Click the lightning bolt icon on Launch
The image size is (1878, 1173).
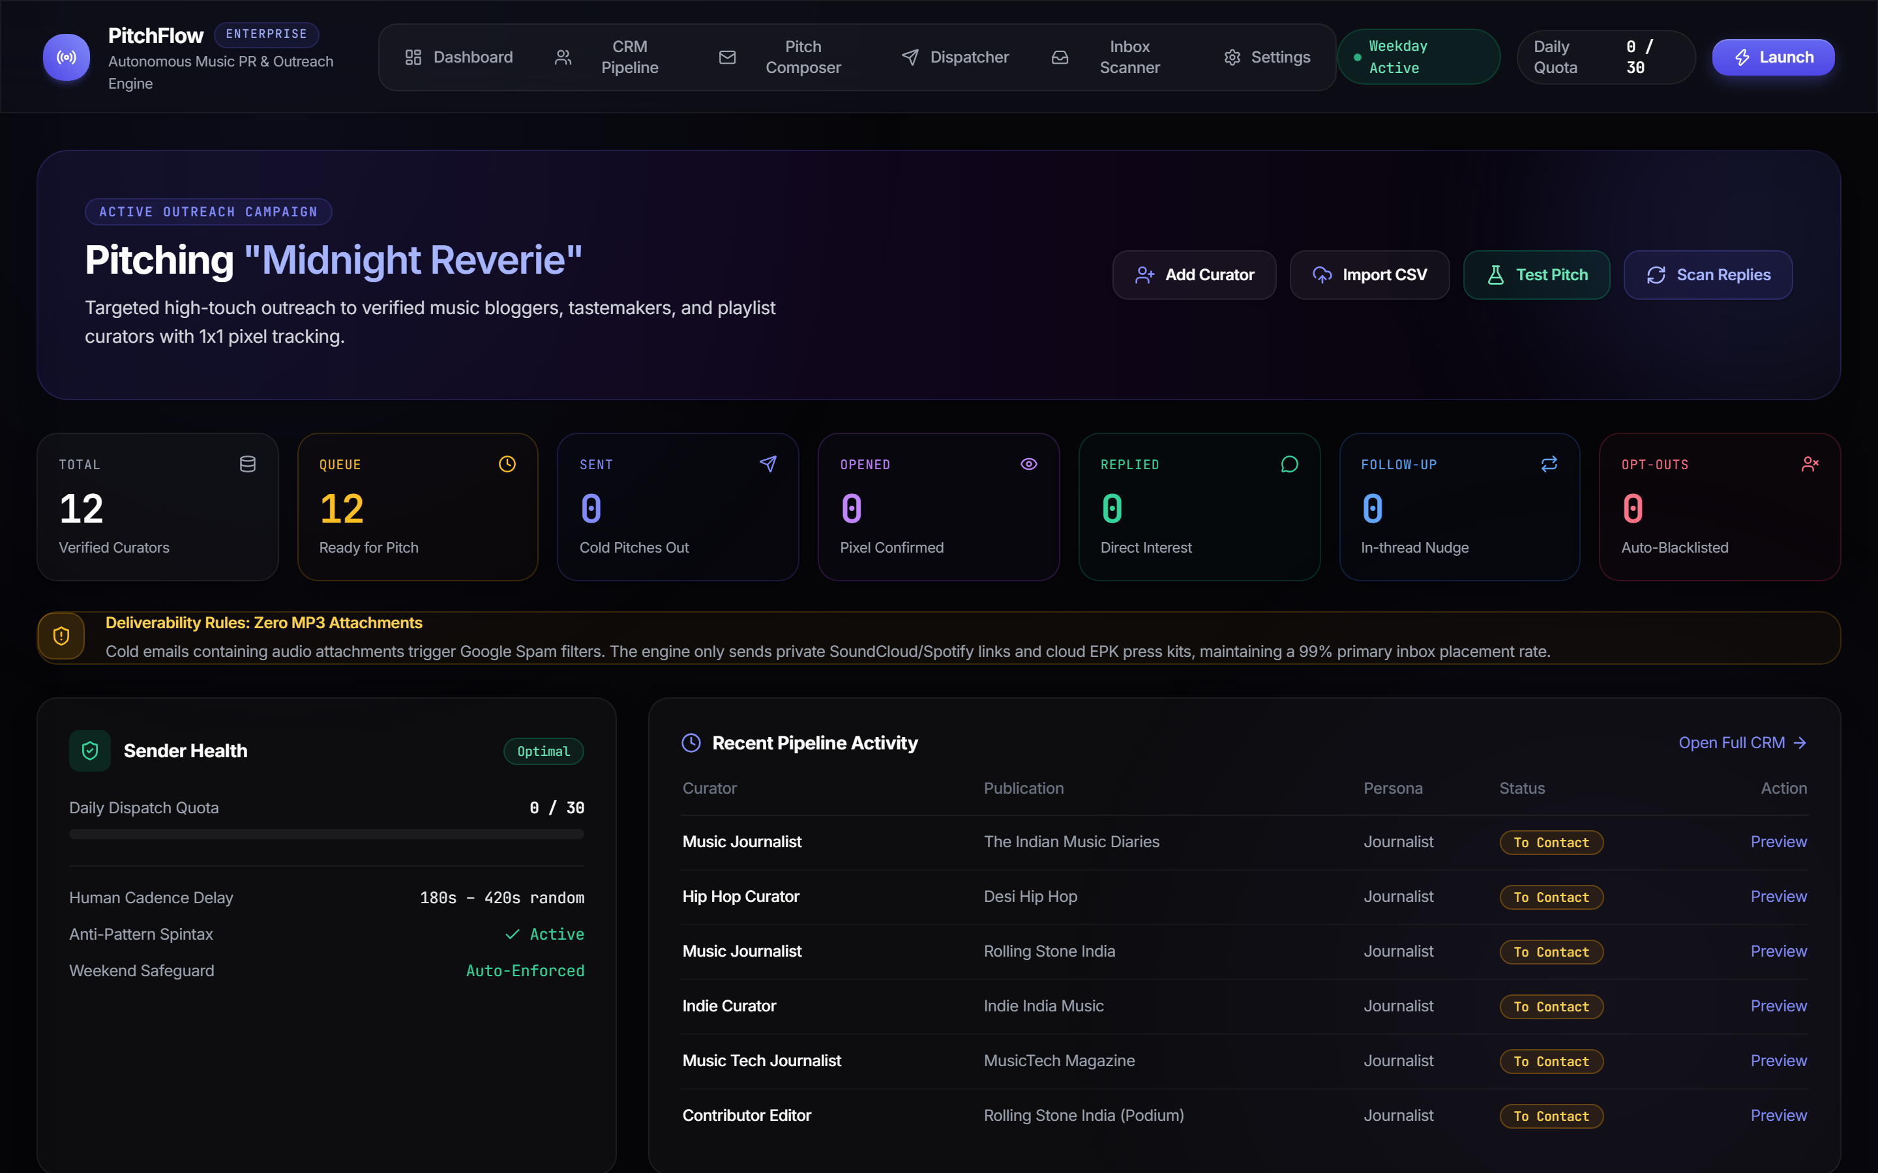pyautogui.click(x=1742, y=57)
